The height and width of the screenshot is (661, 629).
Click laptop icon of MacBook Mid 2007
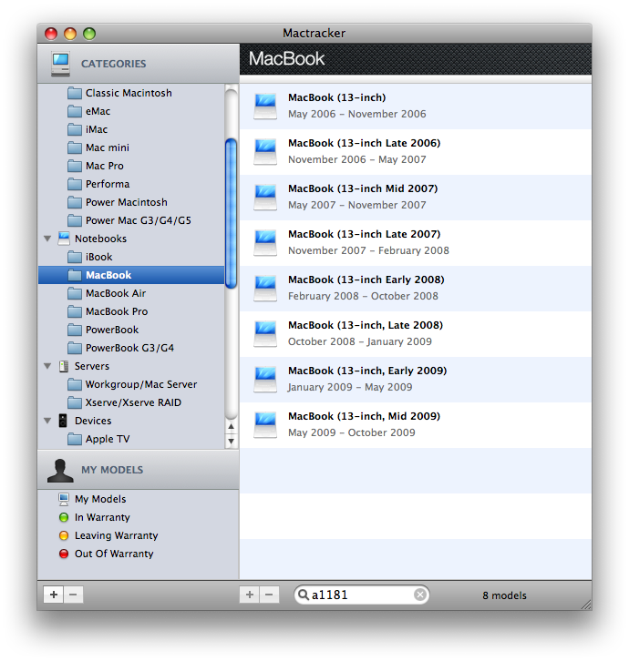click(265, 198)
